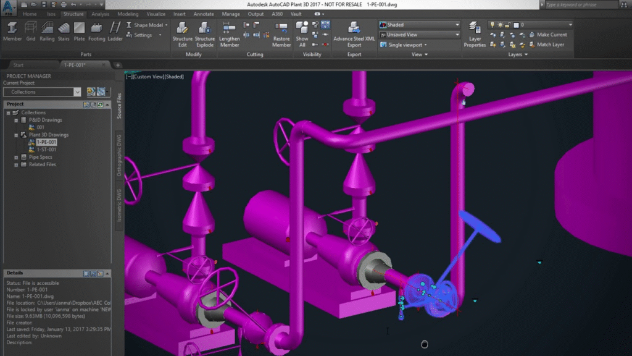The height and width of the screenshot is (356, 632).
Task: Switch to the Analysis ribbon tab
Action: point(100,14)
